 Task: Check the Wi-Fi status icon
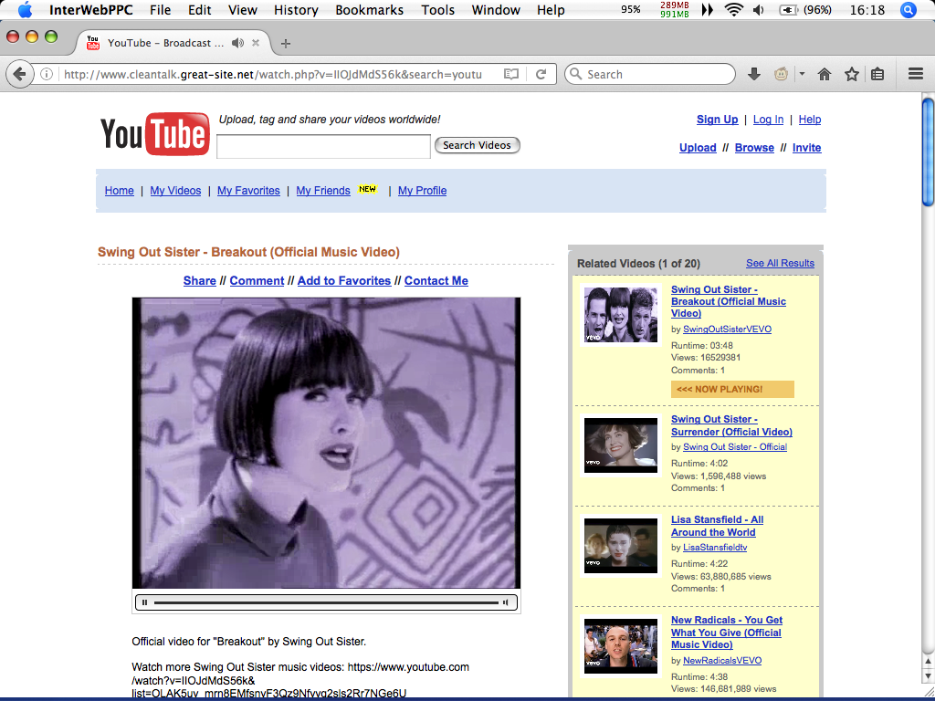pyautogui.click(x=733, y=9)
